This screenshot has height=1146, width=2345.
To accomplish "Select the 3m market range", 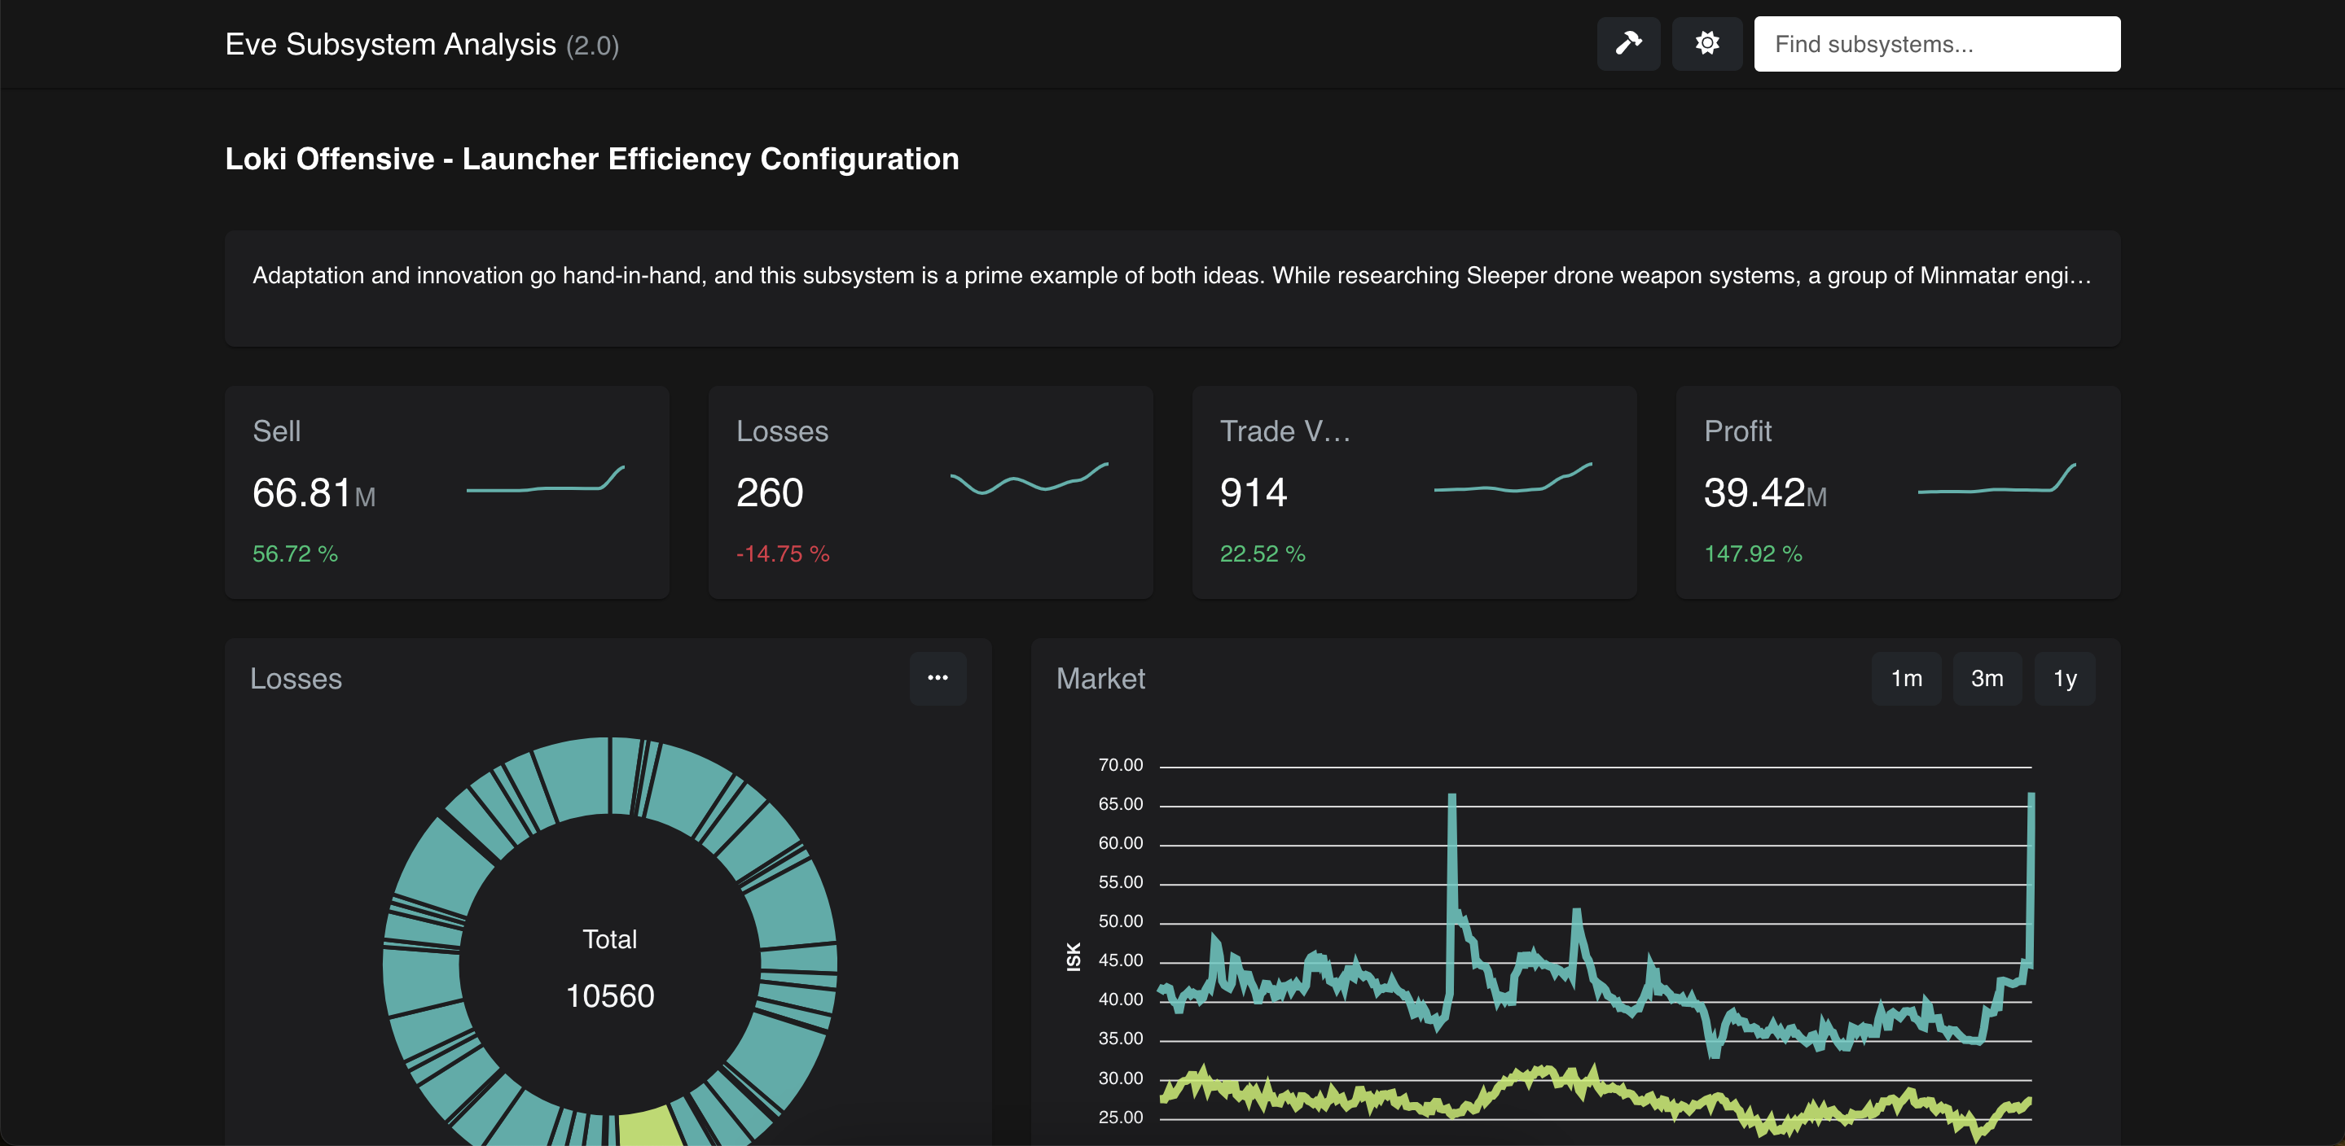I will pyautogui.click(x=1987, y=679).
